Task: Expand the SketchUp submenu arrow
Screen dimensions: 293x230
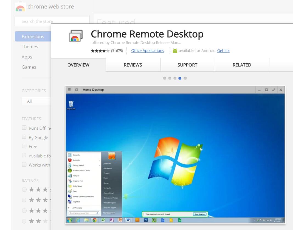Action: [99, 160]
